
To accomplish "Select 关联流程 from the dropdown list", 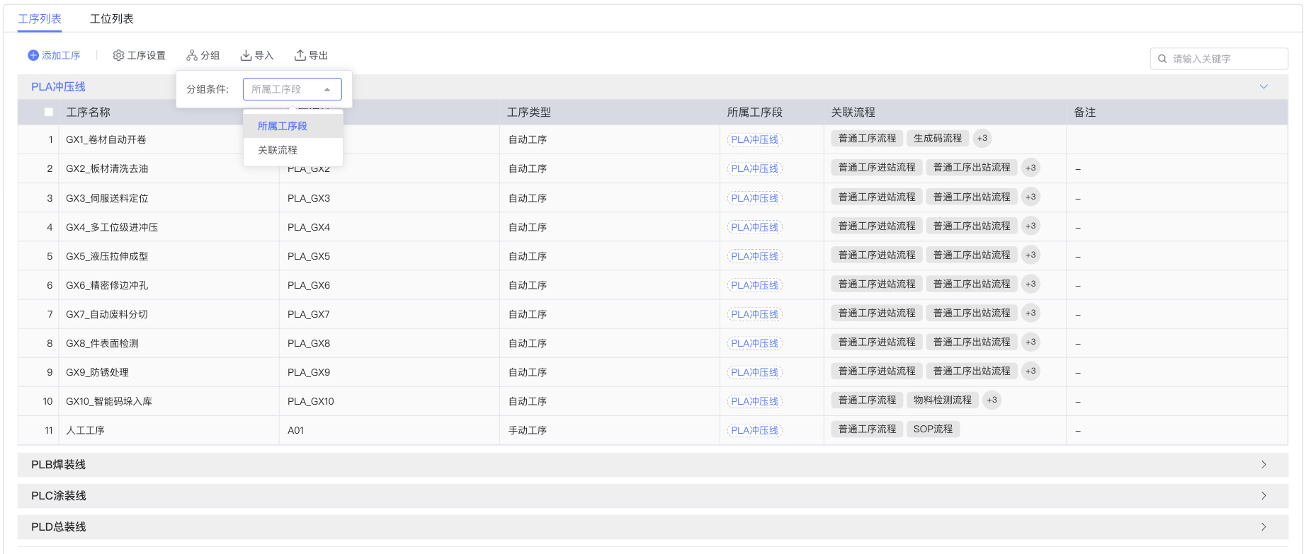I will [x=278, y=150].
